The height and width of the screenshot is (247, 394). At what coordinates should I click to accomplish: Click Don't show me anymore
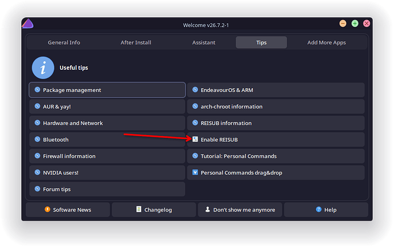[x=240, y=210]
